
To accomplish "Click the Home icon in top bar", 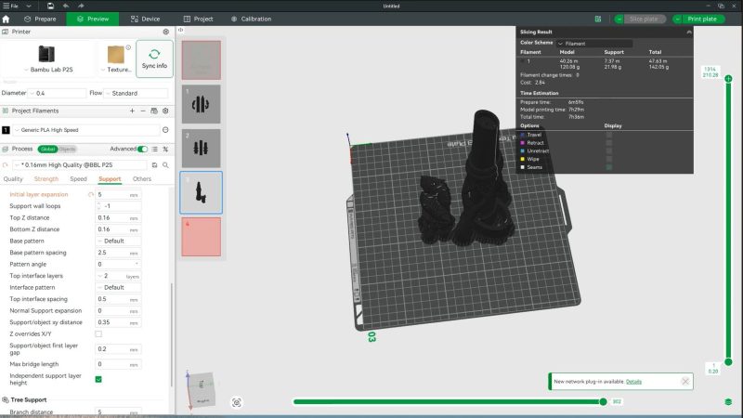I will point(7,19).
